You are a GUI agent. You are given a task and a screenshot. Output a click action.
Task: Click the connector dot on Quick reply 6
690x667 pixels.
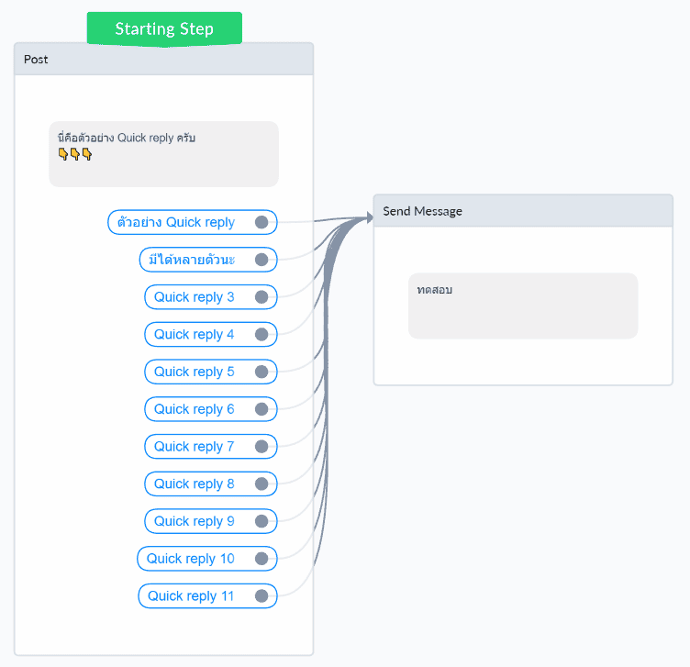pos(262,409)
